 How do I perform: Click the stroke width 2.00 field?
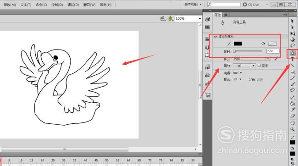pyautogui.click(x=273, y=51)
